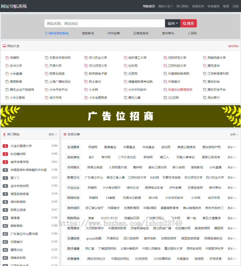The width and height of the screenshot is (241, 266).
Task: Open the 站内 search scope dropdown
Action: [172, 23]
